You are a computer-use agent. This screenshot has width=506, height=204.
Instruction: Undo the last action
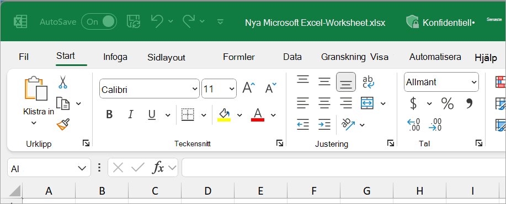point(157,21)
